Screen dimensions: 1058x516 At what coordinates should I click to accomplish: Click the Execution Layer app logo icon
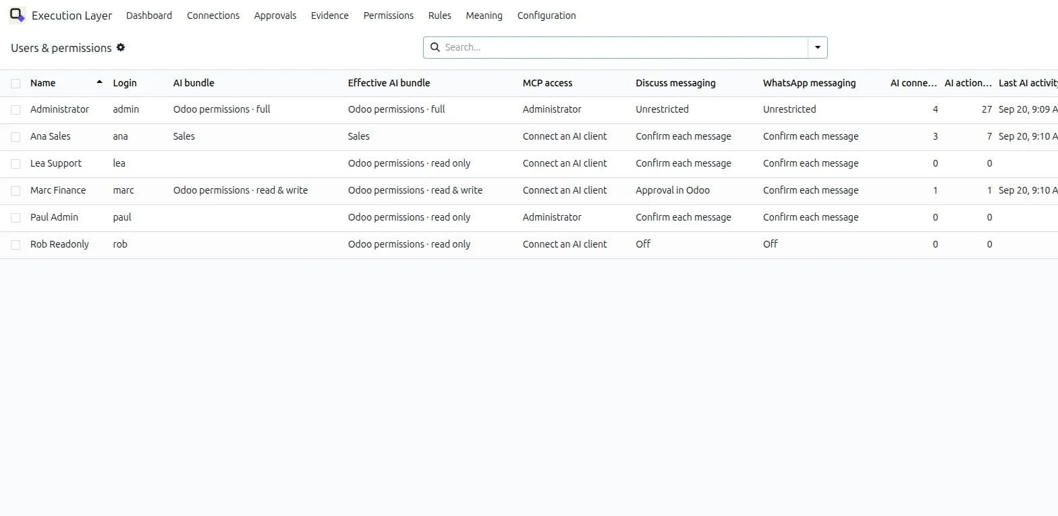[18, 15]
